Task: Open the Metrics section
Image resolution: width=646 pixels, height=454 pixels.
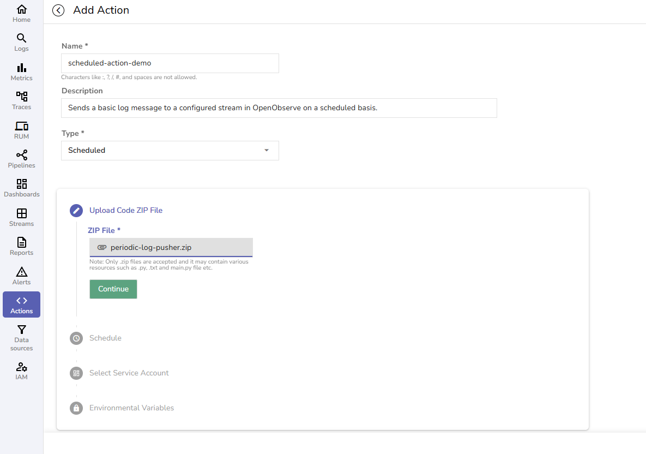Action: (21, 70)
